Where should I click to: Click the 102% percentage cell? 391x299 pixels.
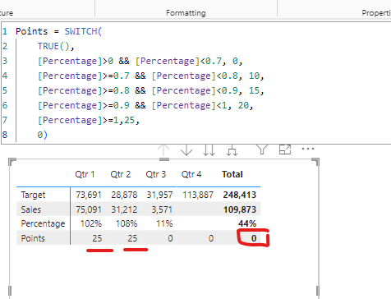click(91, 223)
